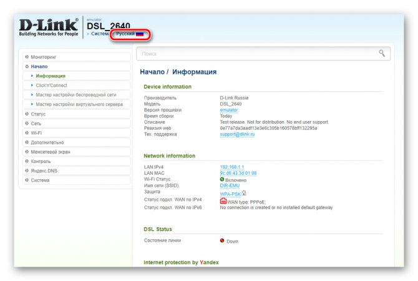The height and width of the screenshot is (281, 418).
Task: Click the support@dlink.ru link
Action: (237, 134)
